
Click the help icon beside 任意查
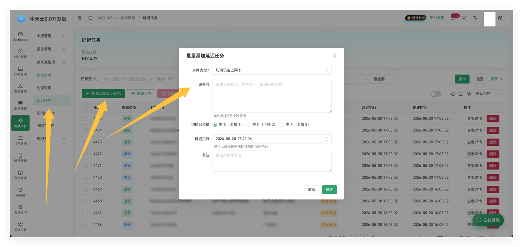(95, 79)
